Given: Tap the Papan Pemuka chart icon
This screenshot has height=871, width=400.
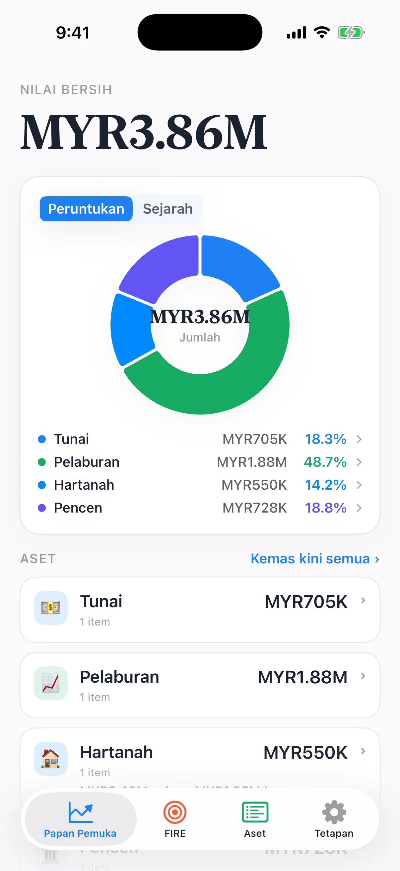Looking at the screenshot, I should click(80, 812).
